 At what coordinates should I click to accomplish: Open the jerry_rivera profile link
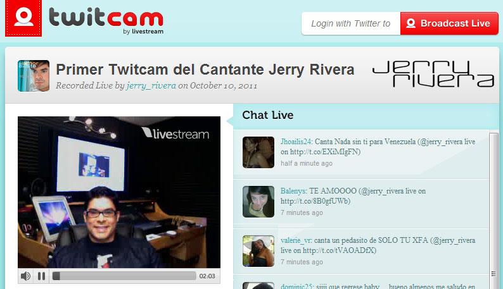(151, 85)
